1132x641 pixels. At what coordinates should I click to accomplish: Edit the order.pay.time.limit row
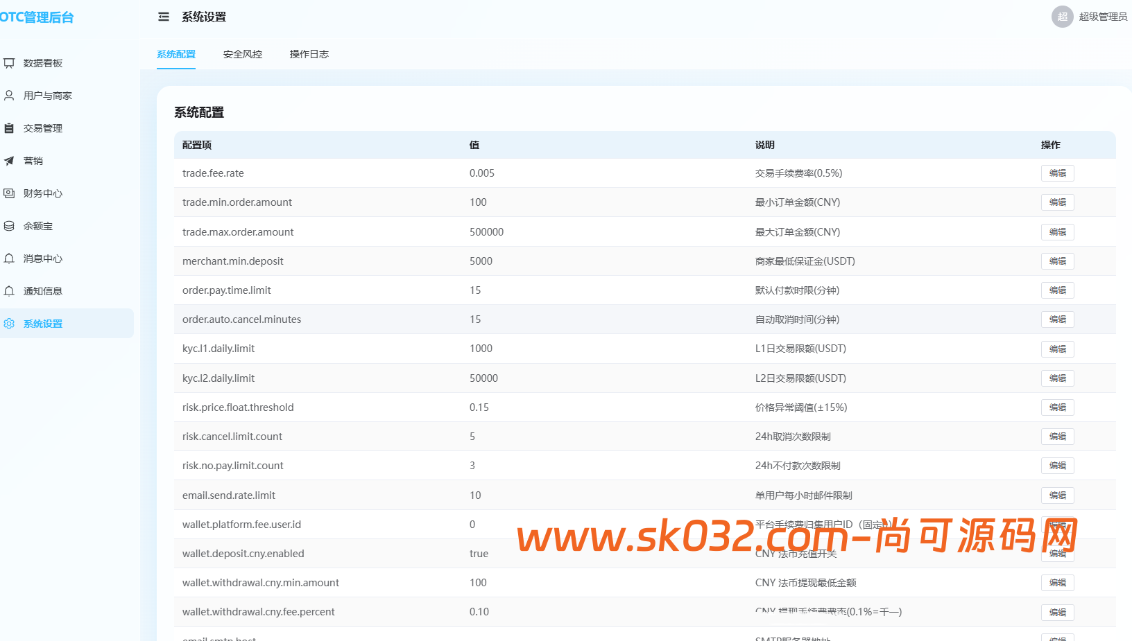click(x=1057, y=290)
